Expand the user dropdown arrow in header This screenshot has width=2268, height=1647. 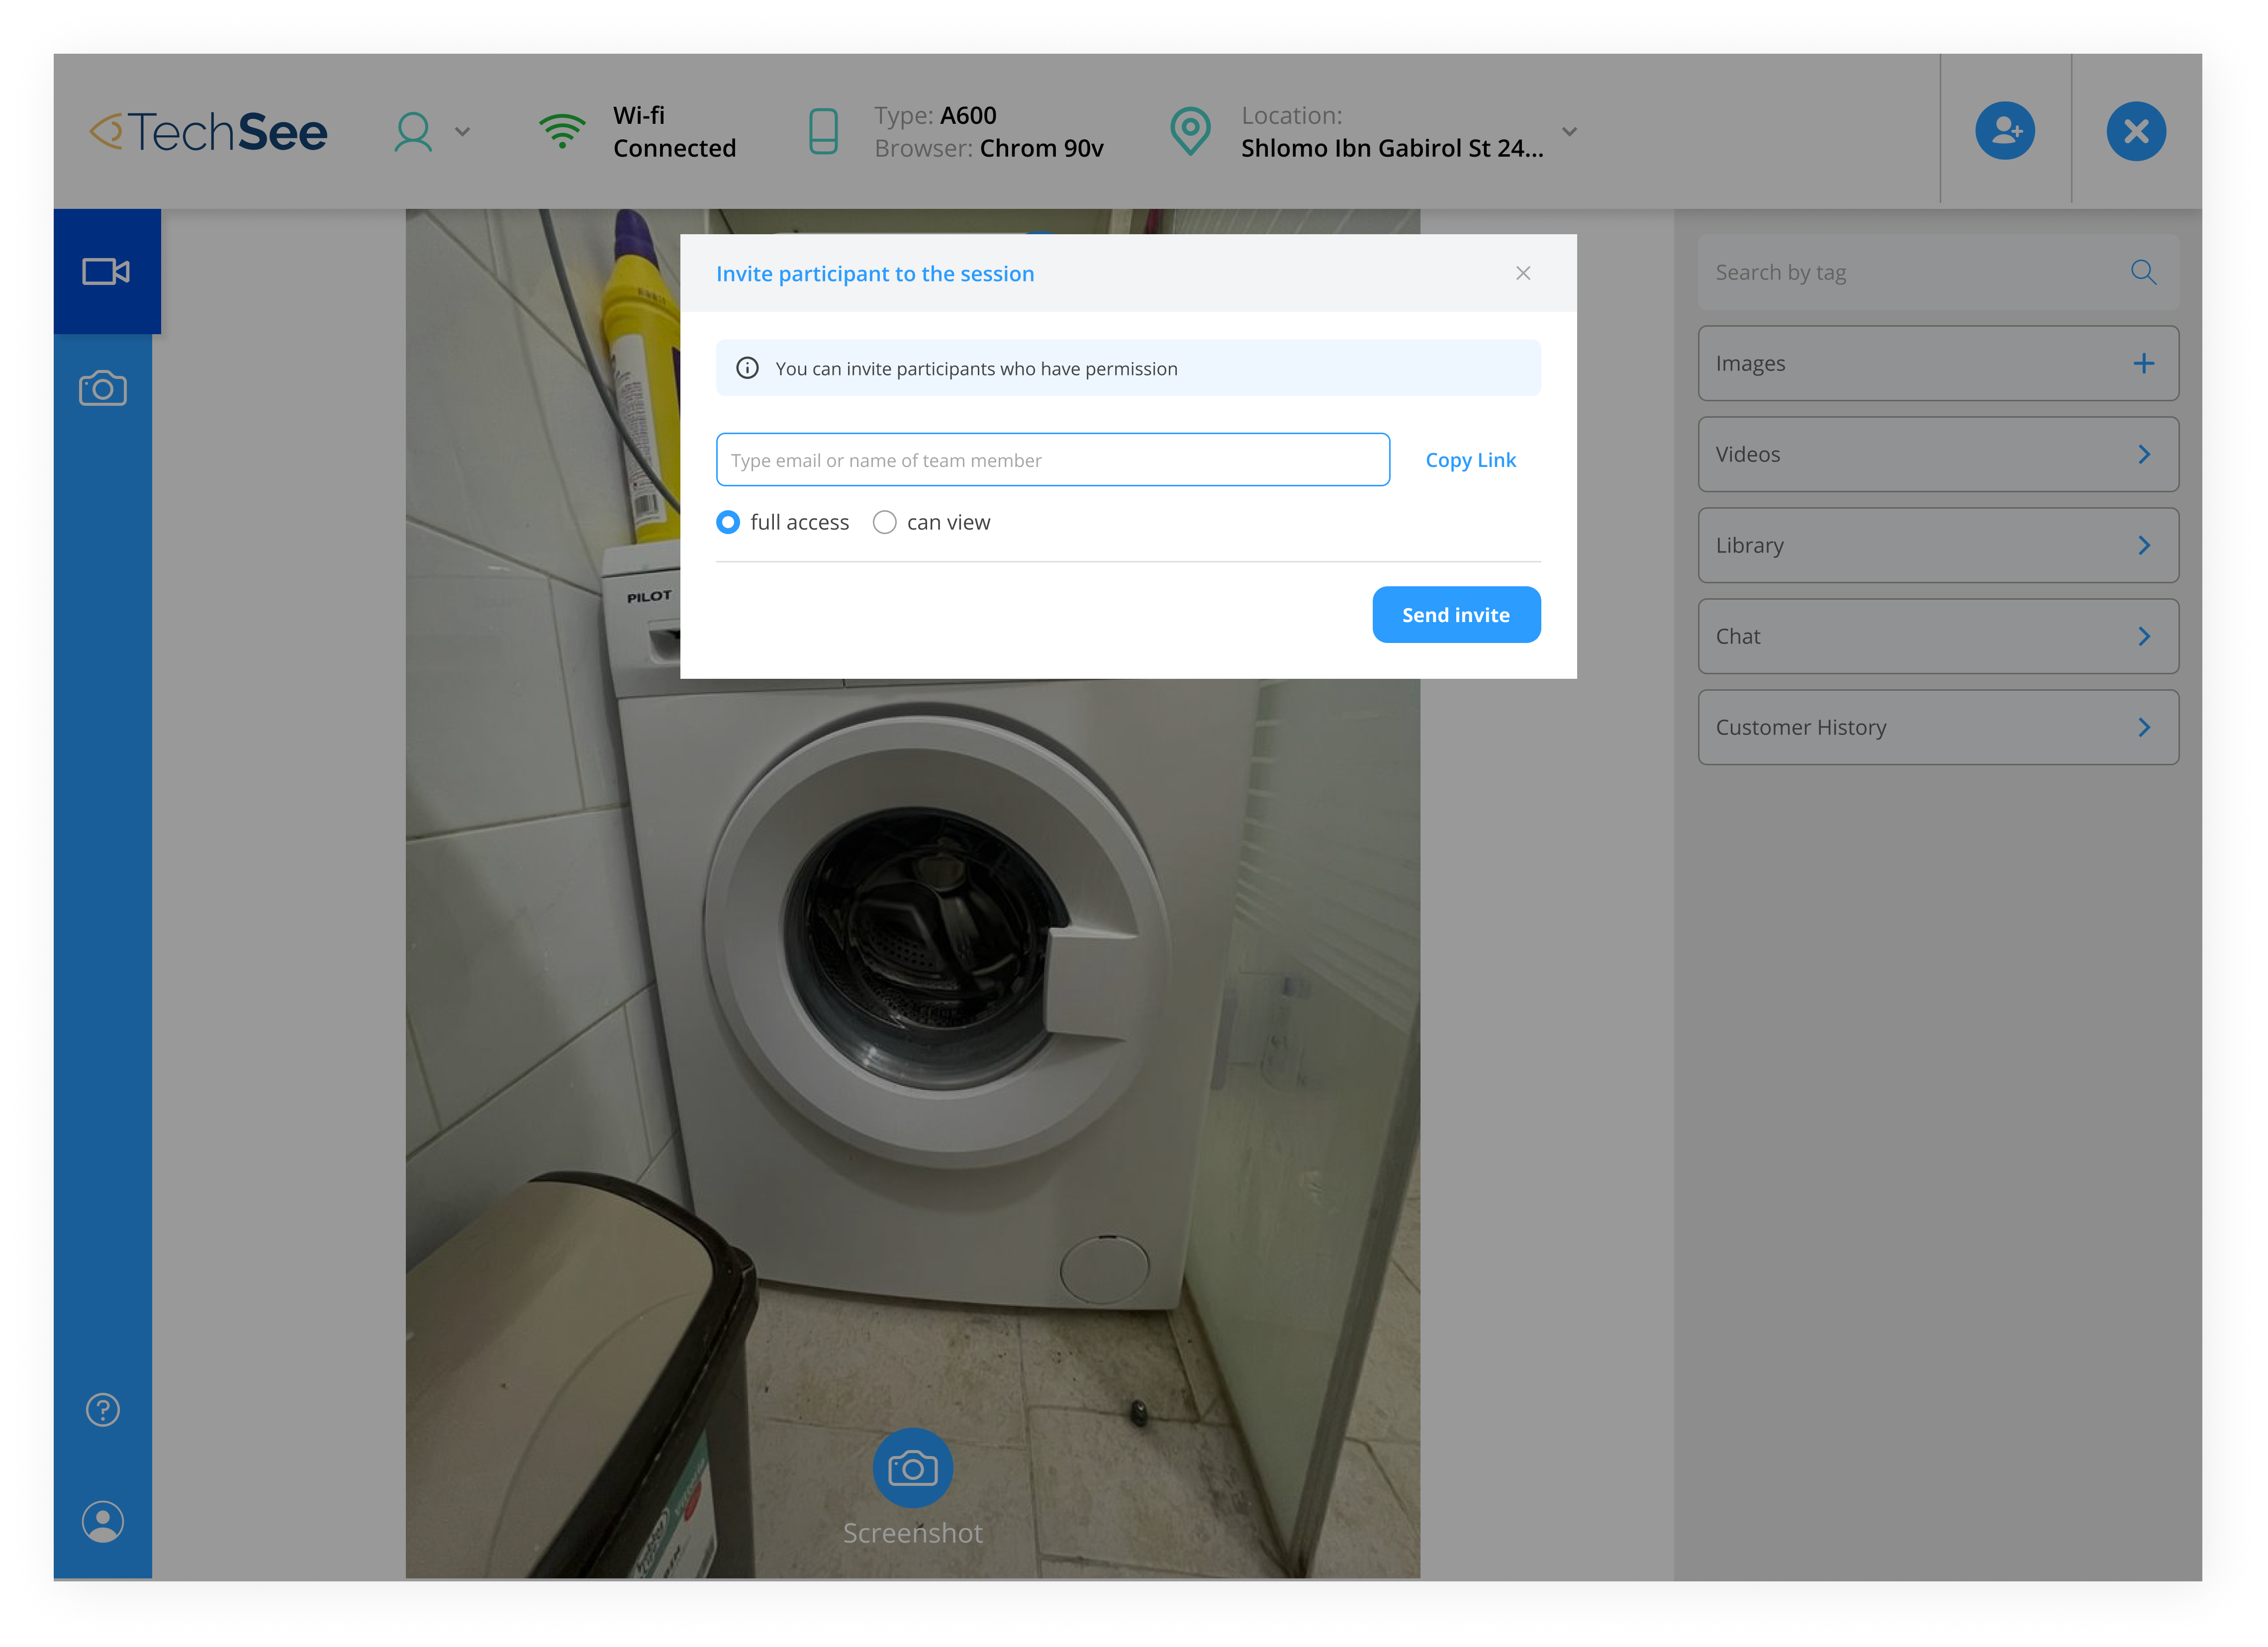point(462,132)
